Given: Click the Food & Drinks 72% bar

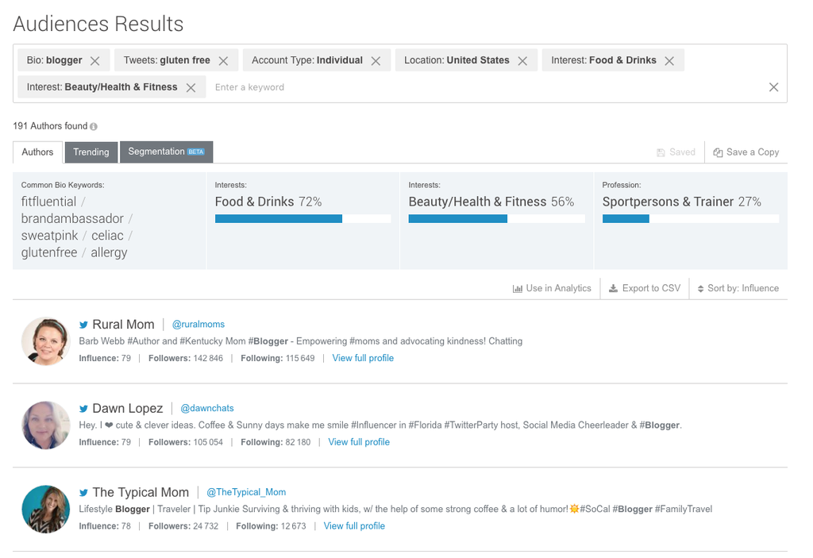Looking at the screenshot, I should (x=302, y=218).
